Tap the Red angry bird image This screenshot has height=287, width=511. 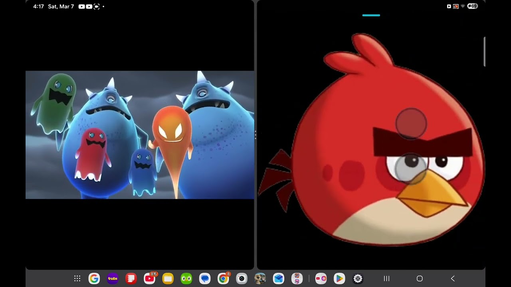point(371,140)
